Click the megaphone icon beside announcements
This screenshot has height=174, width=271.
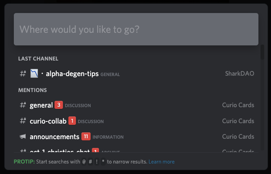coord(23,137)
